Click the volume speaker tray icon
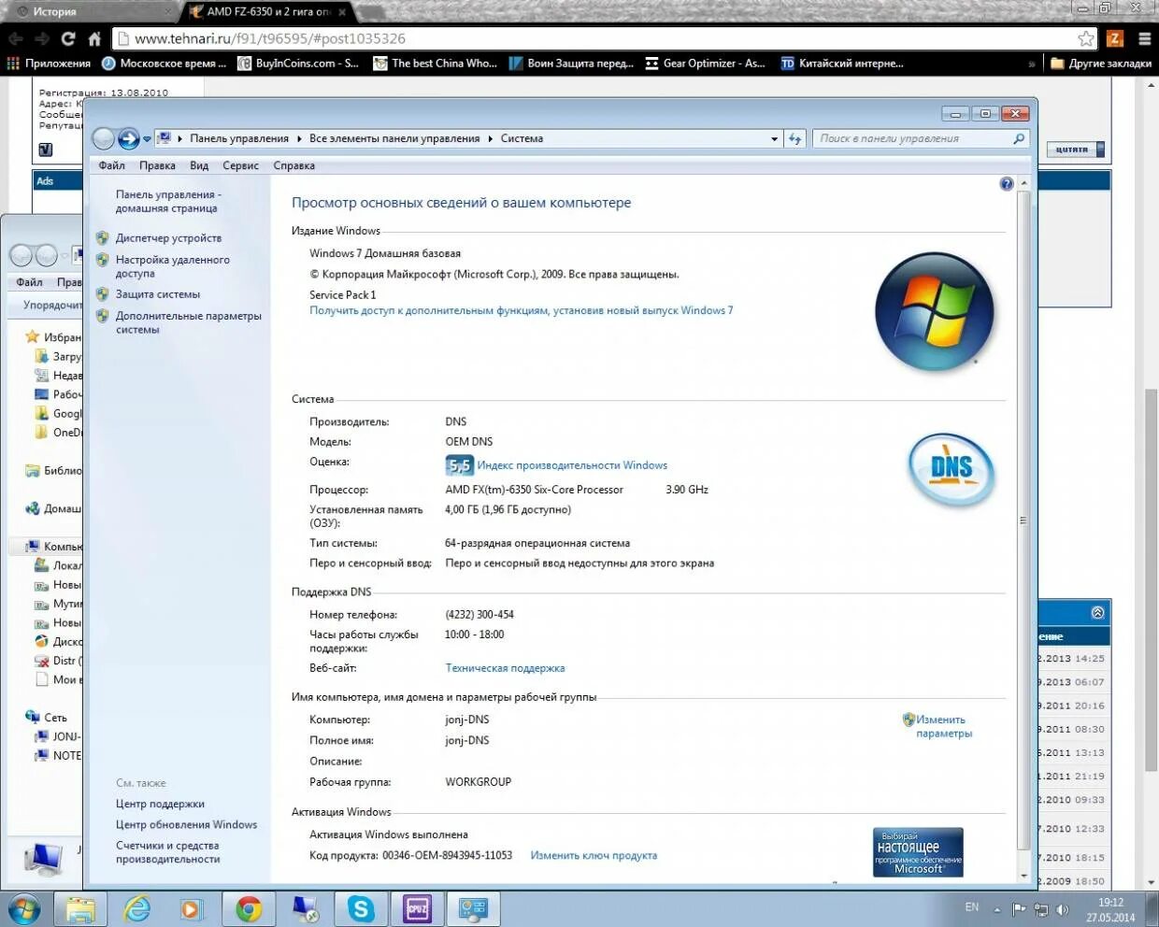Image resolution: width=1159 pixels, height=927 pixels. pos(1062,909)
